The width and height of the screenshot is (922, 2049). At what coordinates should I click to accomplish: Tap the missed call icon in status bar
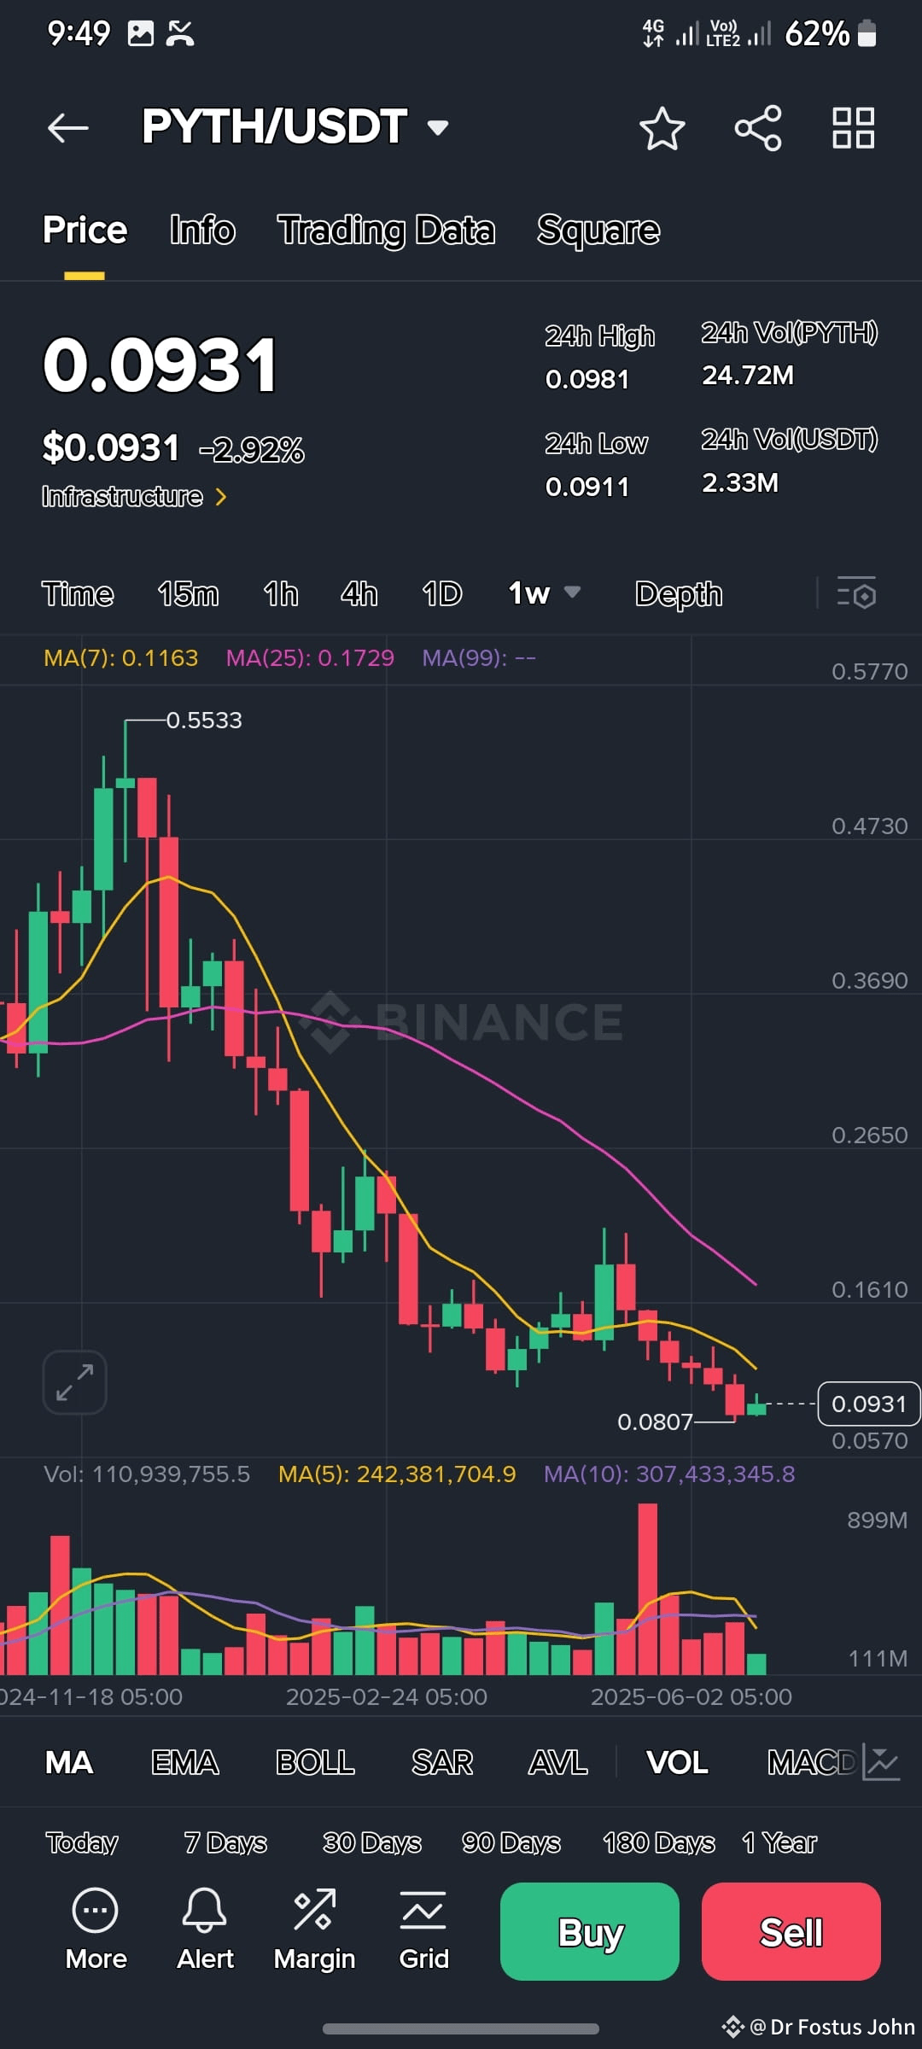click(180, 33)
